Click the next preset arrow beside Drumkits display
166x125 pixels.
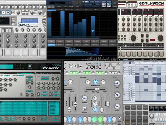70,3
